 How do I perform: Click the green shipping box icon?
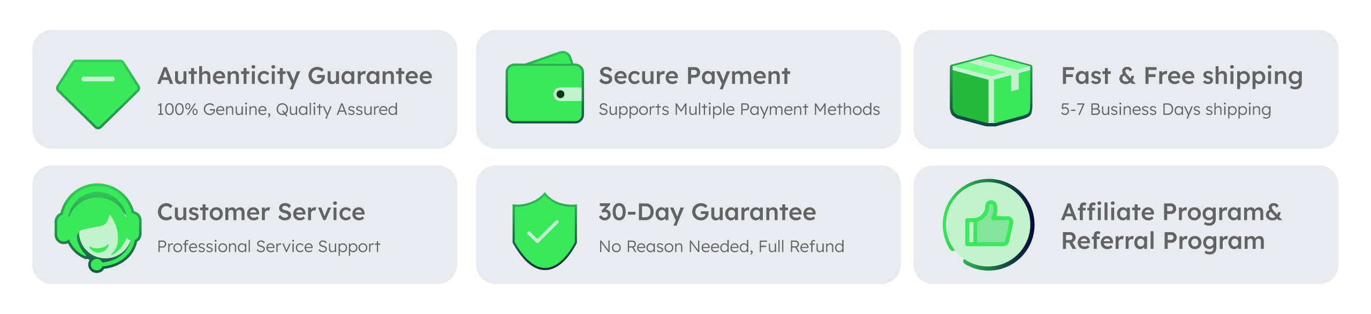(990, 91)
